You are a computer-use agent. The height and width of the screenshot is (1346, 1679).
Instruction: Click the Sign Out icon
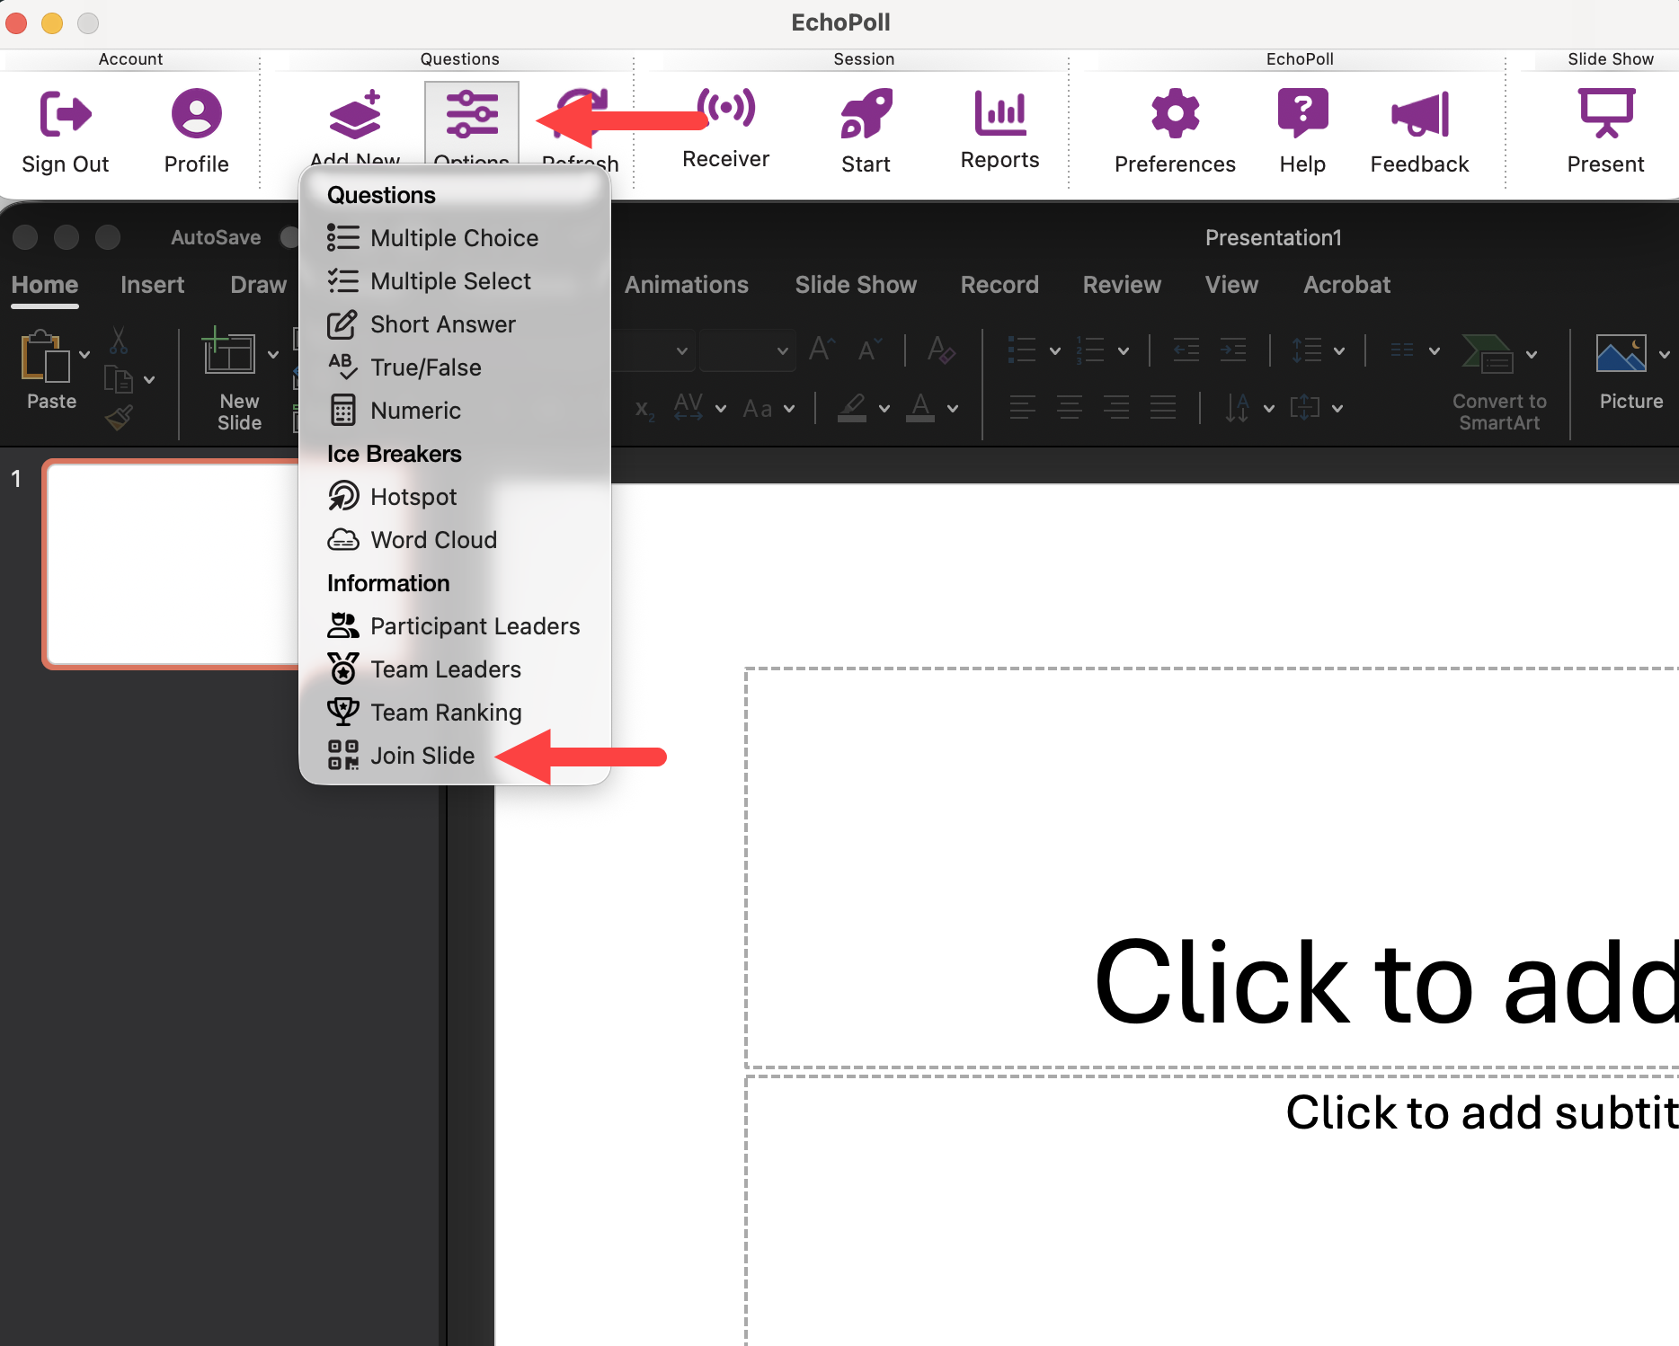[x=66, y=113]
